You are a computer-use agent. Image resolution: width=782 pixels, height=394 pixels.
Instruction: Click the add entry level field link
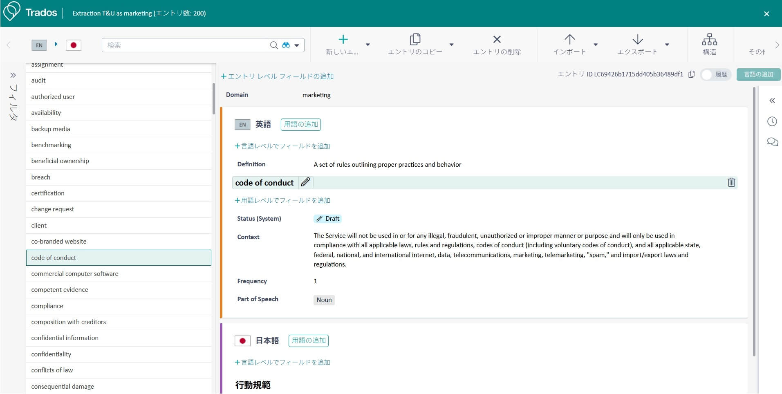pyautogui.click(x=278, y=76)
